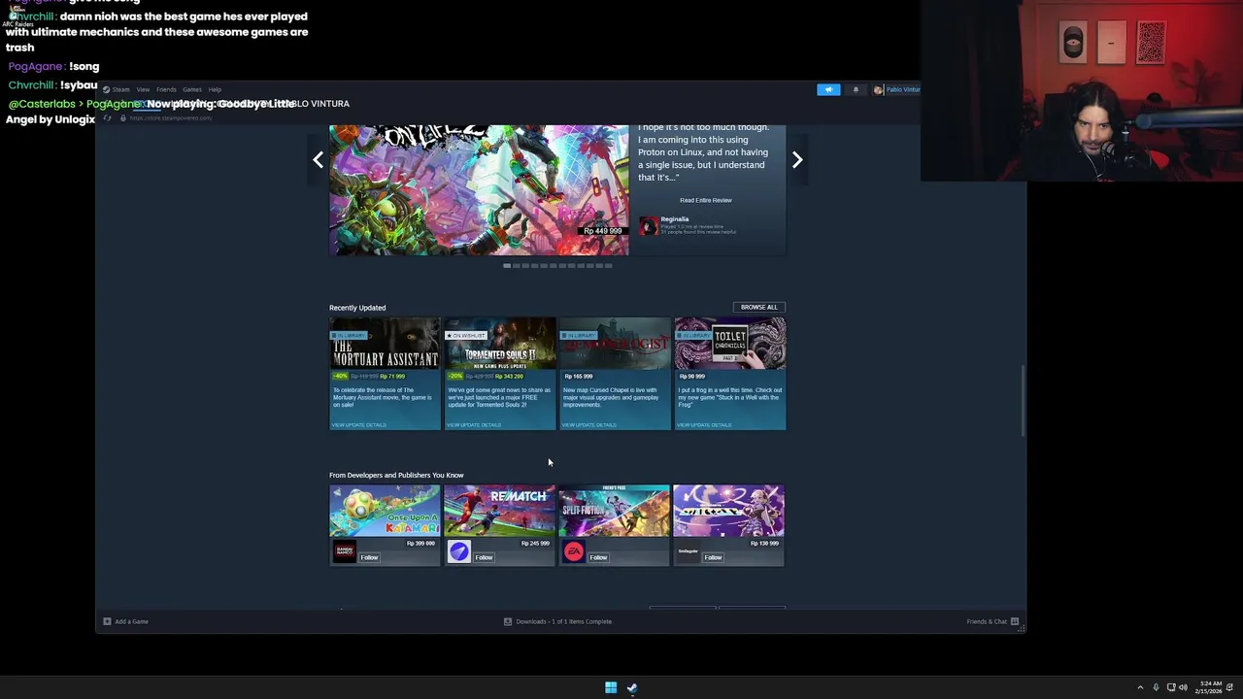Go to the previous carousel game

point(318,160)
